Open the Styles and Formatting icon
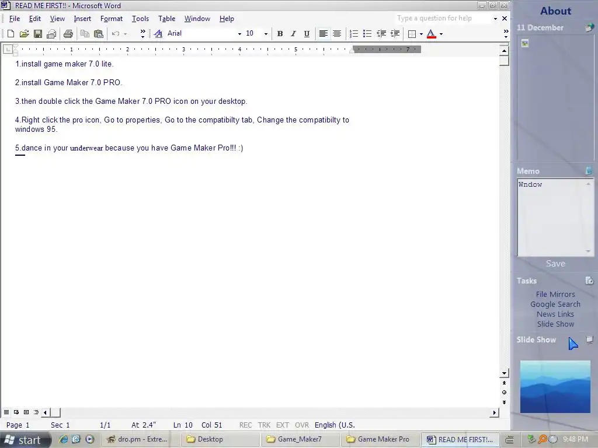The height and width of the screenshot is (448, 598). tap(158, 34)
